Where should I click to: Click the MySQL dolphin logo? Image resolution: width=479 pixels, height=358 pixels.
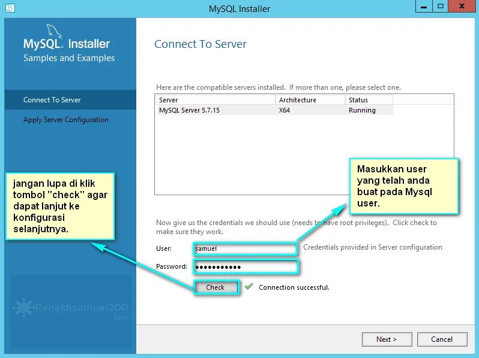pyautogui.click(x=54, y=31)
